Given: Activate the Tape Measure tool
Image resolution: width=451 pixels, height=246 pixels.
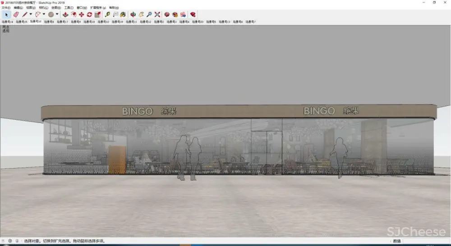Looking at the screenshot, I should (x=107, y=14).
